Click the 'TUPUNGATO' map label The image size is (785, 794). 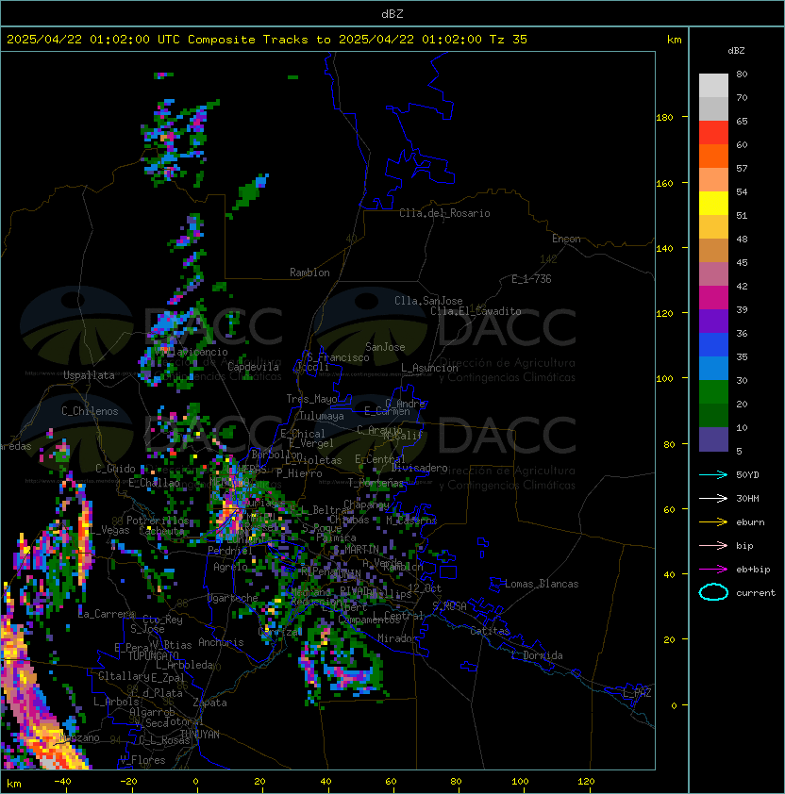click(x=153, y=655)
